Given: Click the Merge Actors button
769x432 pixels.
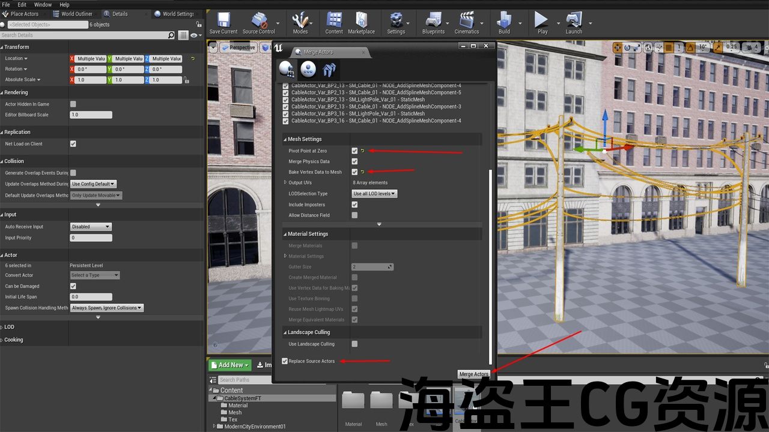Looking at the screenshot, I should 473,374.
